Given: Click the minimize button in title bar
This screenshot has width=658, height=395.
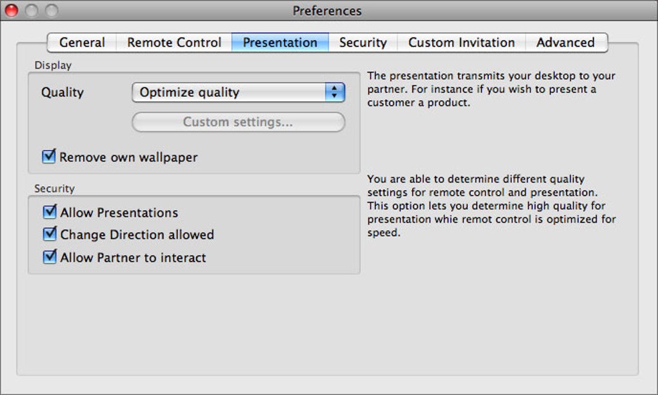Looking at the screenshot, I should (x=31, y=10).
